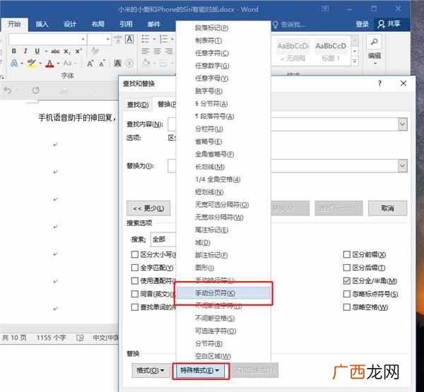Enable match case checkbox 区分大小写
The width and height of the screenshot is (424, 392).
tap(134, 254)
